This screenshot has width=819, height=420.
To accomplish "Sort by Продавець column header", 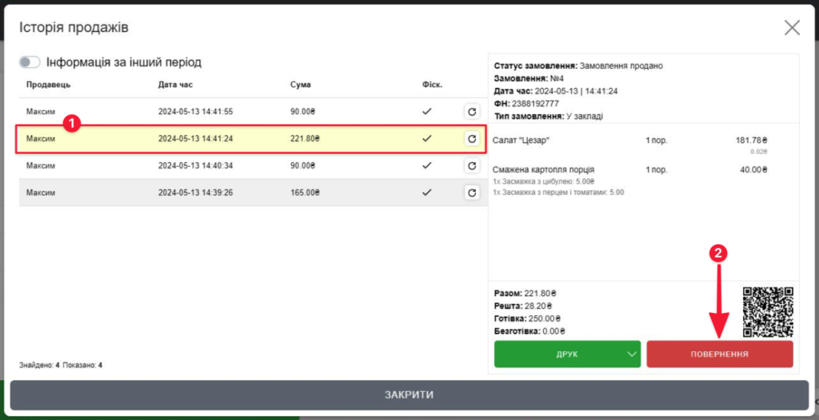I will 49,85.
